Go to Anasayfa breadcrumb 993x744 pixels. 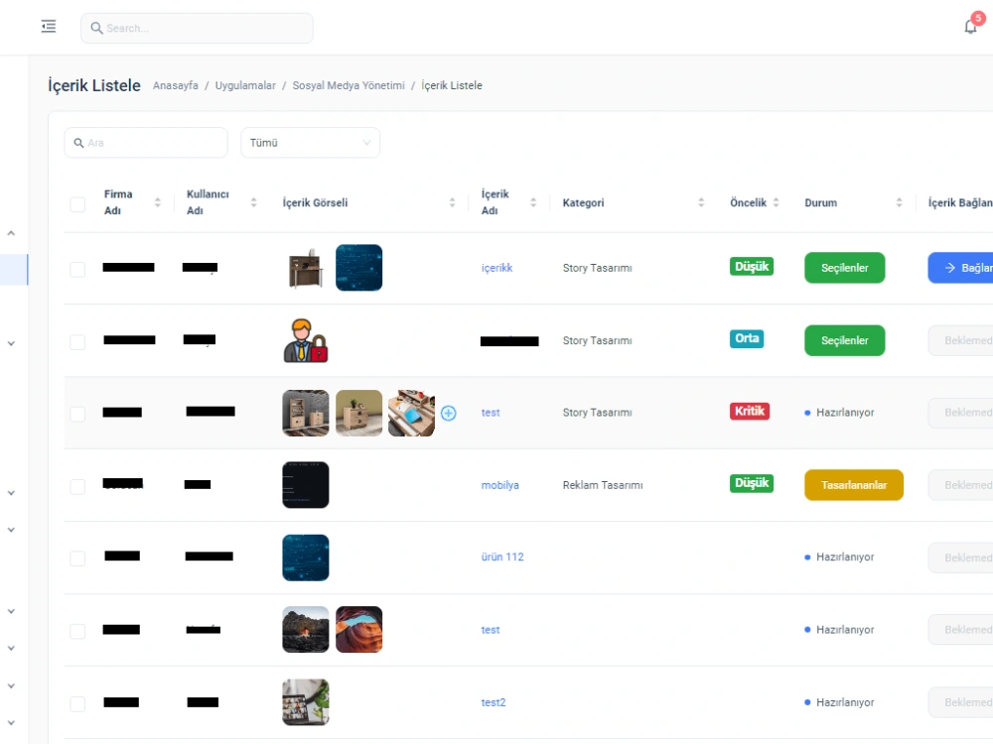coord(176,85)
